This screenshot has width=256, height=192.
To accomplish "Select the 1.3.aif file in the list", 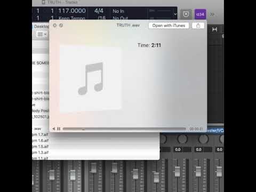I will click(x=41, y=153).
